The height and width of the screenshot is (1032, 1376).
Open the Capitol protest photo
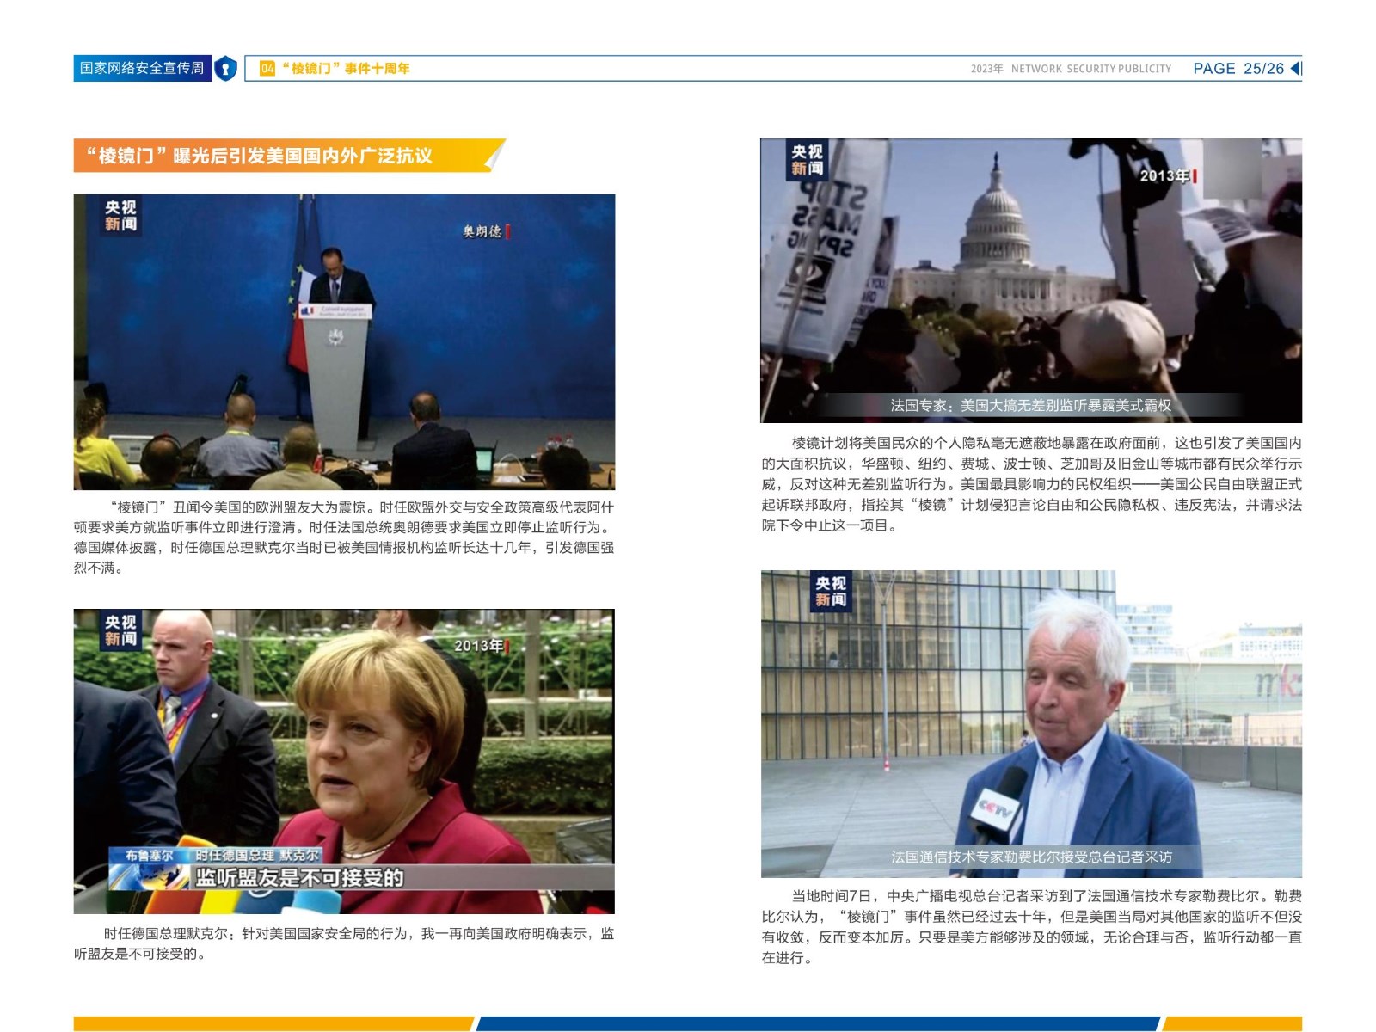[x=1030, y=275]
